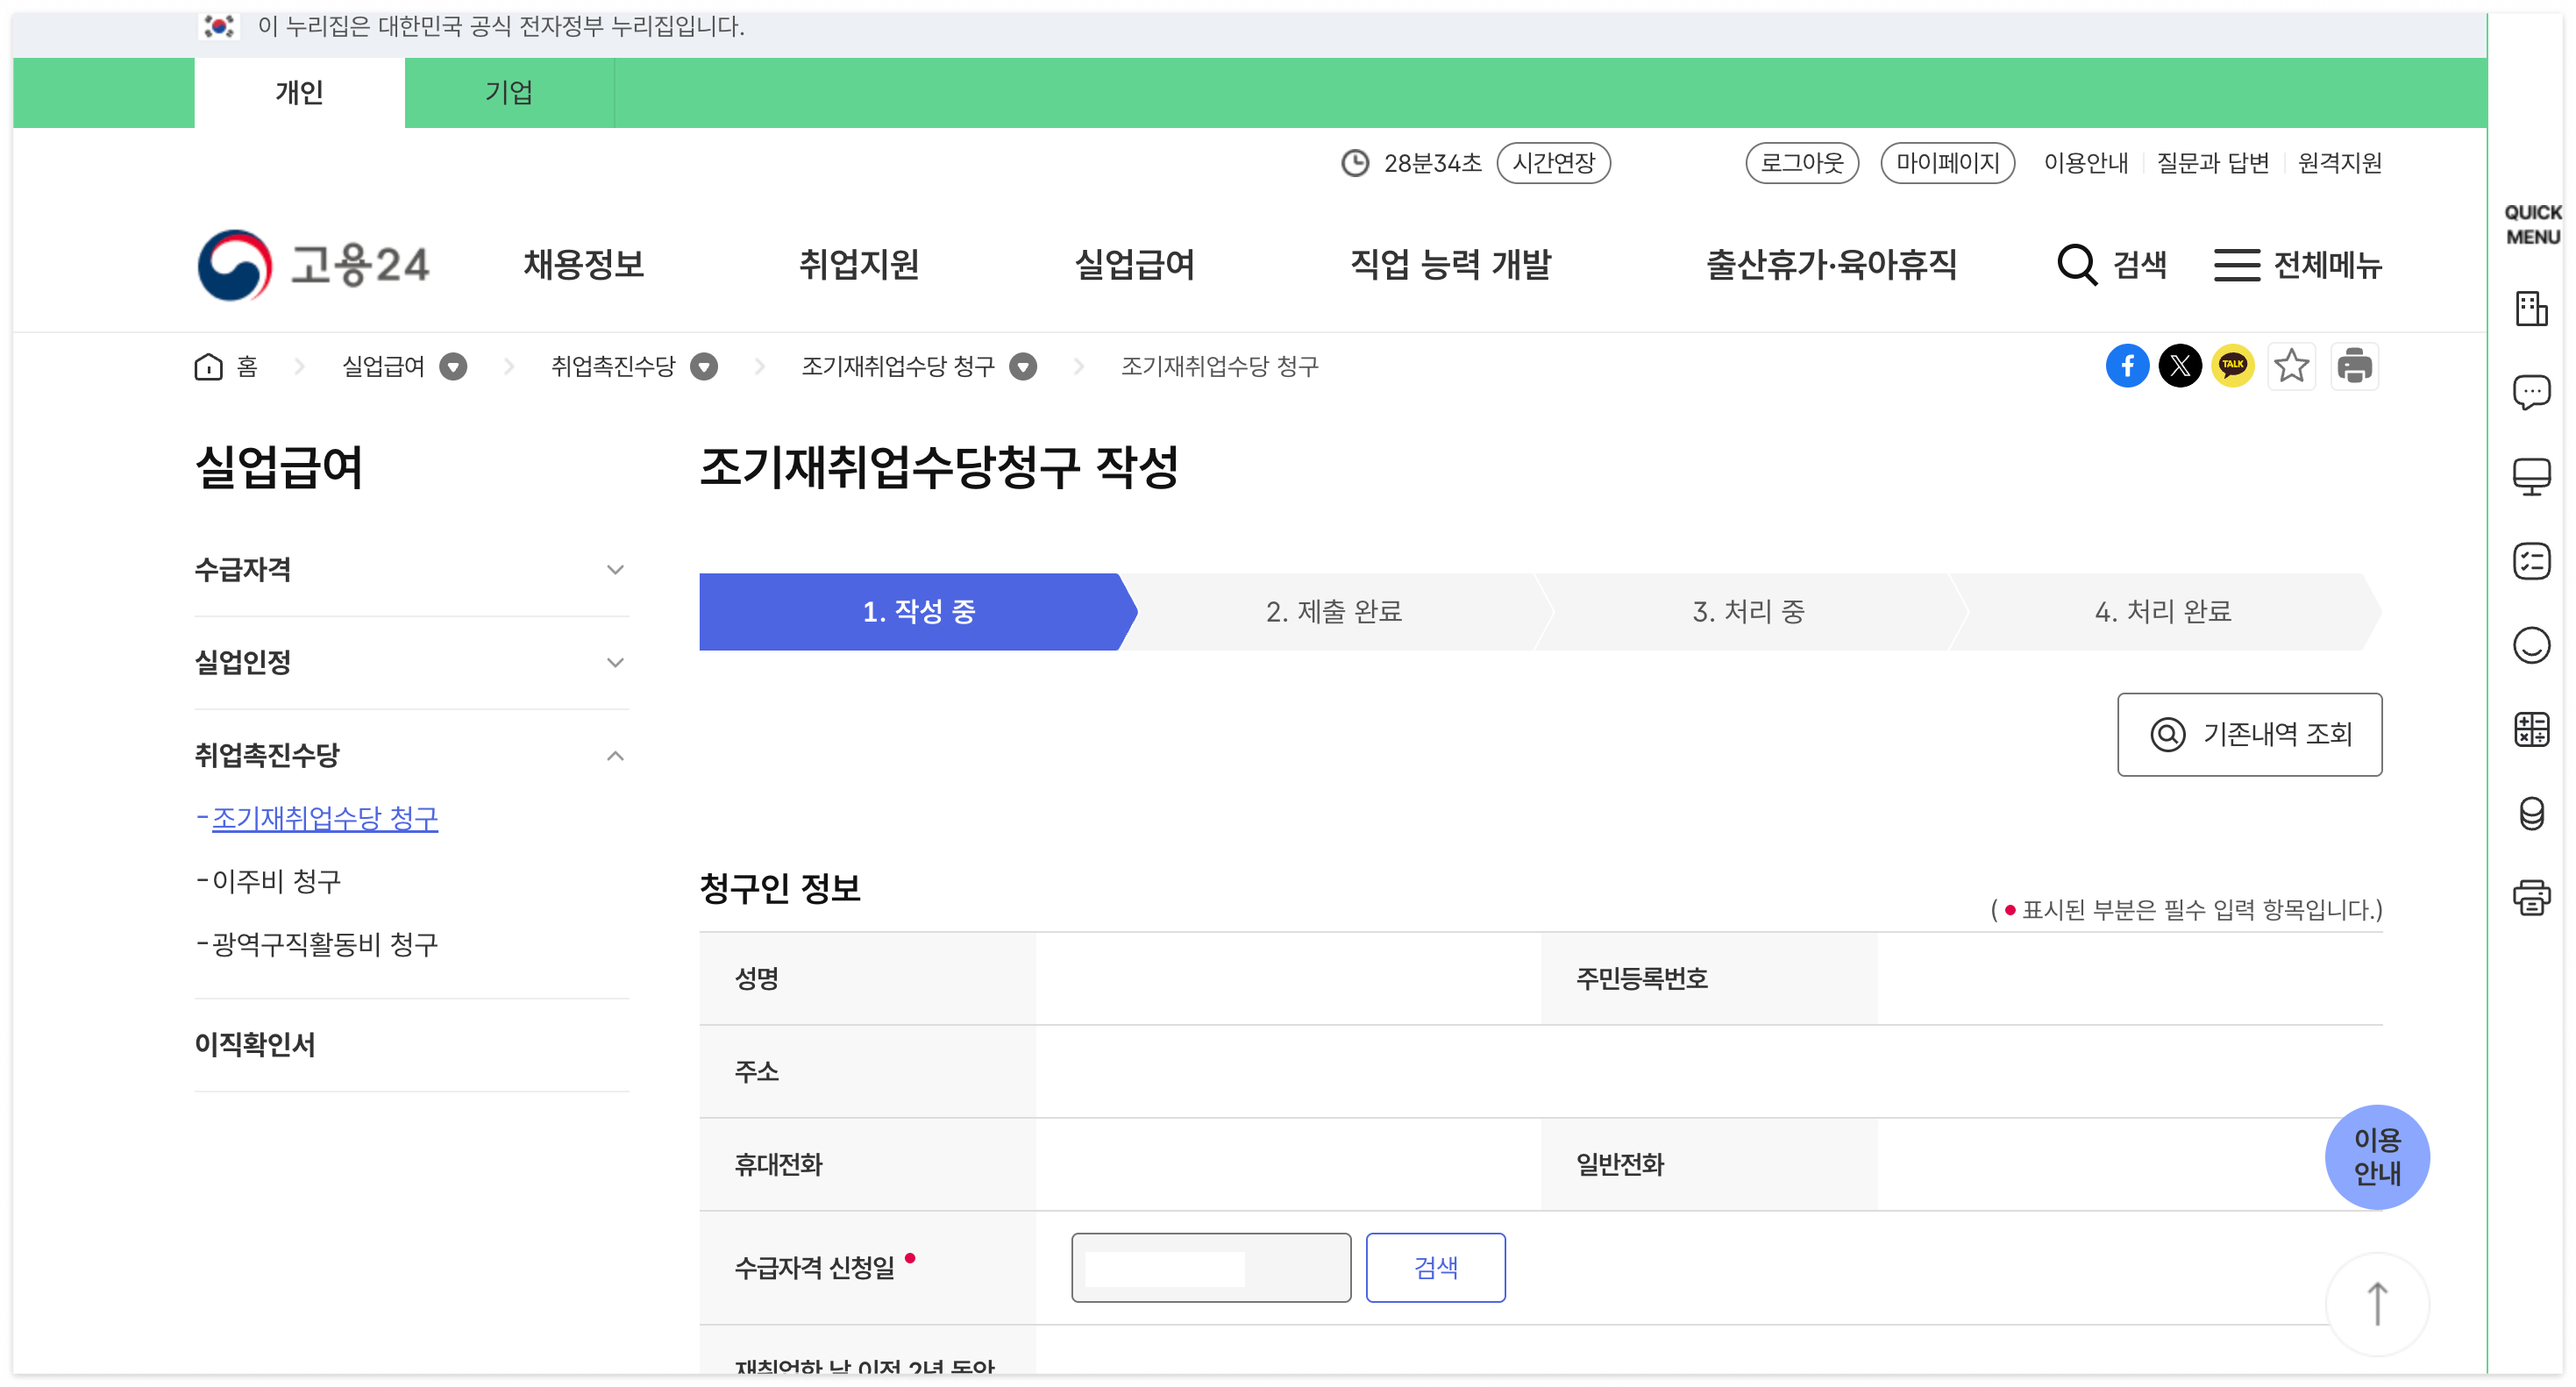2576x1387 pixels.
Task: Open 직업 능력 개발 main menu
Action: 1450,265
